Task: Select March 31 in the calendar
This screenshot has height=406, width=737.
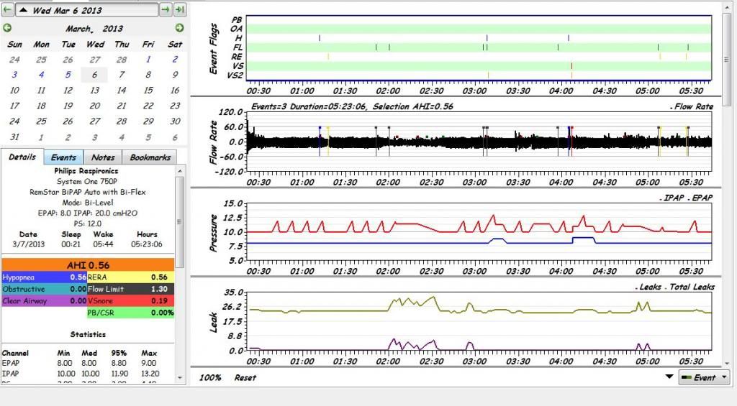Action: pos(14,137)
